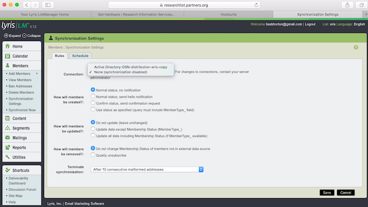Image resolution: width=368 pixels, height=207 pixels.
Task: Expand the Add Members submenu arrow
Action: (37, 73)
